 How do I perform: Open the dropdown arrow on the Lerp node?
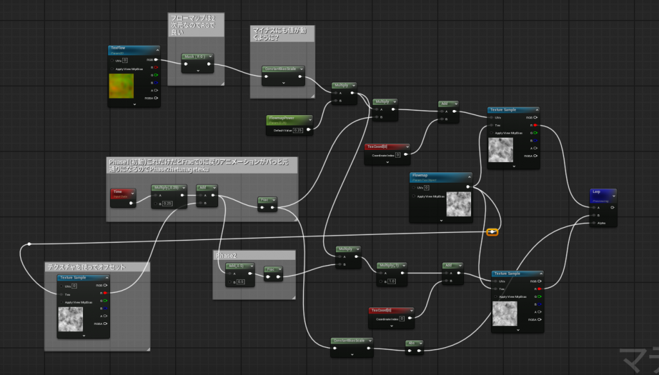point(611,192)
